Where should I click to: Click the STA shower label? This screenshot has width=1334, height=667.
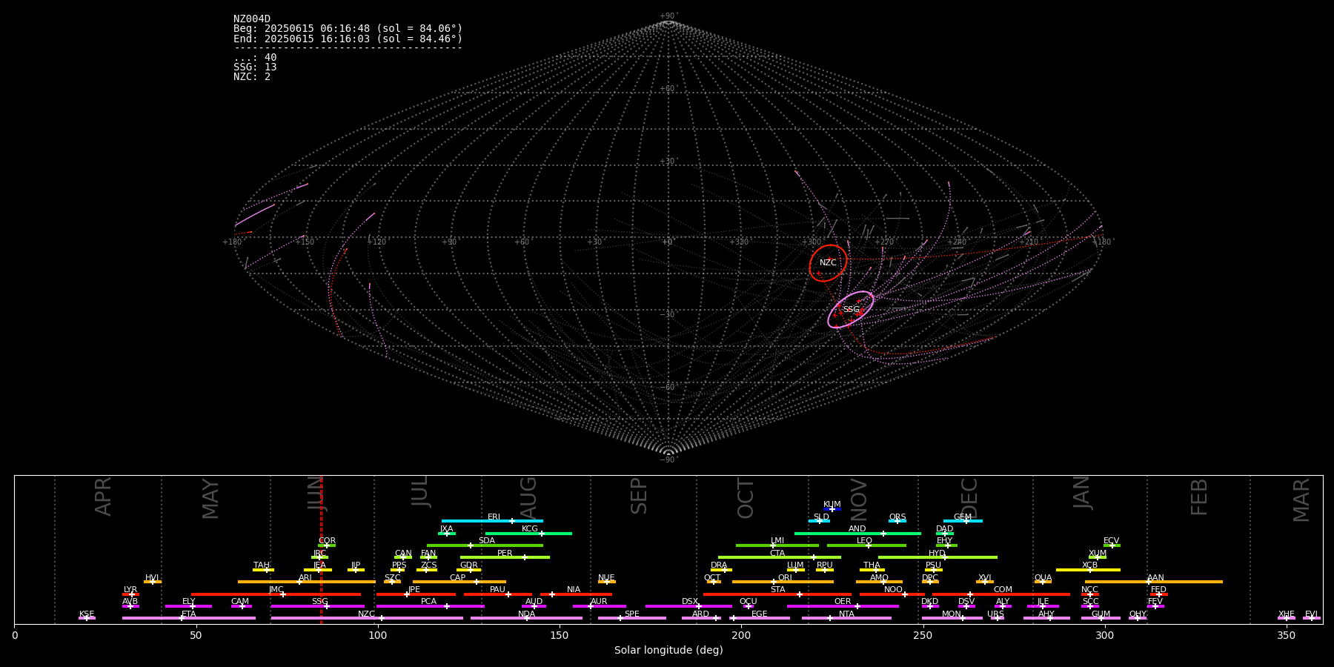pyautogui.click(x=777, y=590)
